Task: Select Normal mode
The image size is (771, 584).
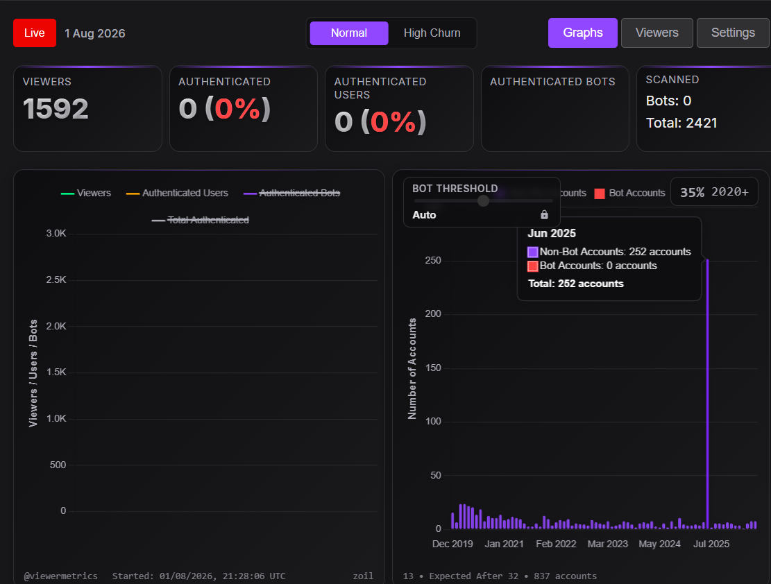Action: coord(348,33)
